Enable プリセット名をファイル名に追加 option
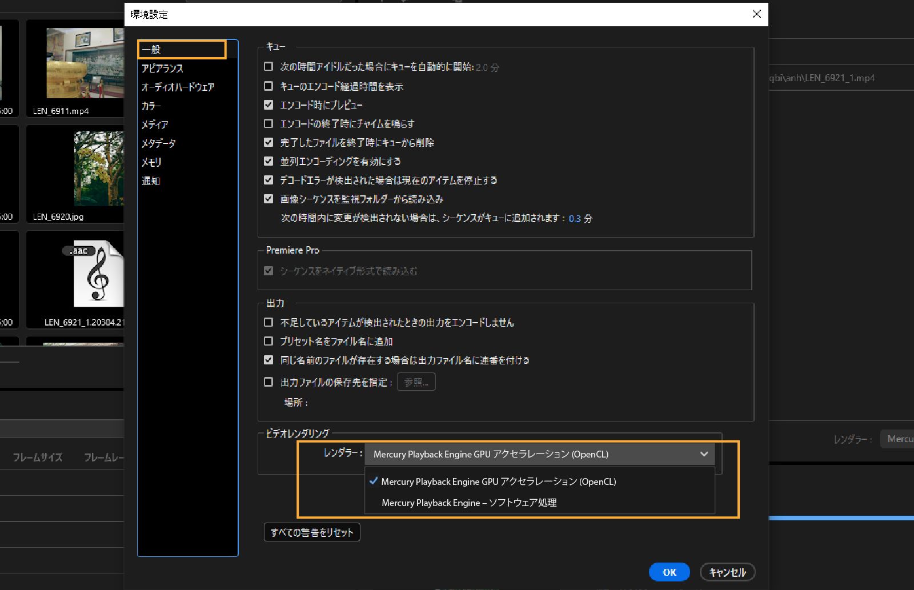This screenshot has height=590, width=914. (x=268, y=341)
